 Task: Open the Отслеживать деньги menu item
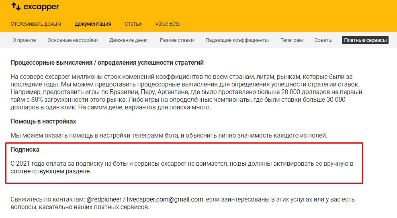36,24
